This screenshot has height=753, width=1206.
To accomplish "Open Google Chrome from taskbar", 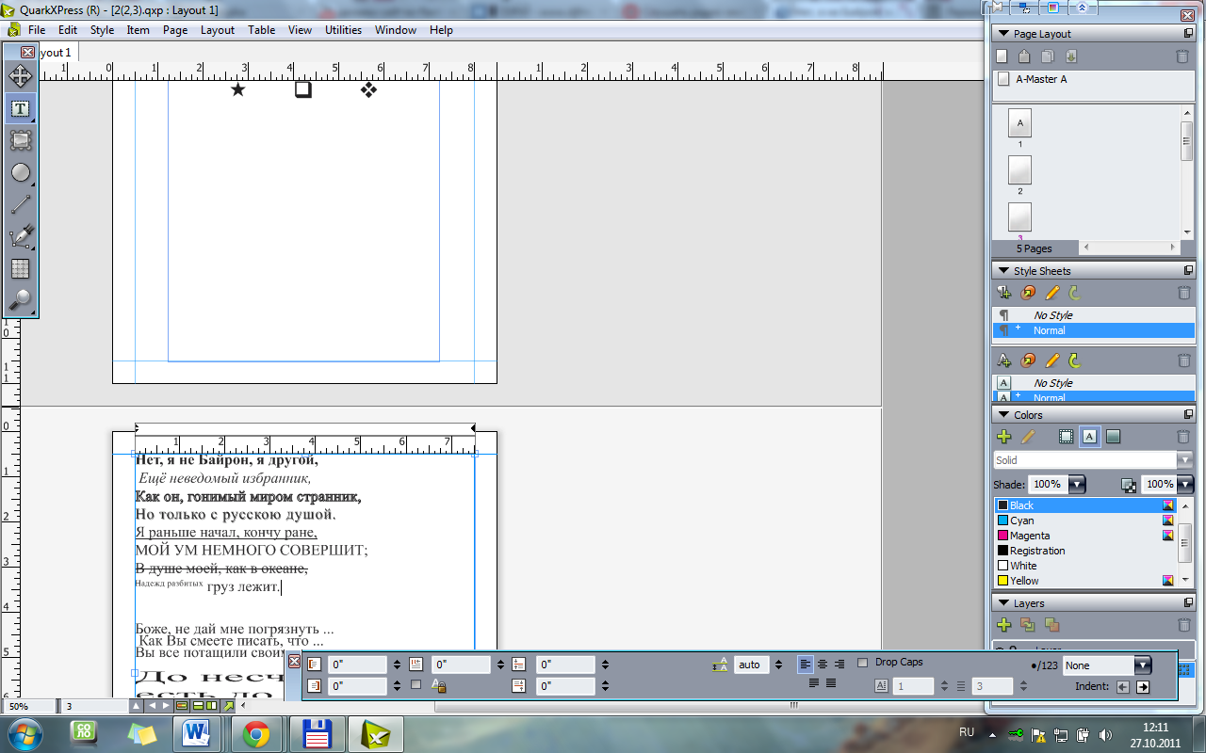I will click(x=256, y=732).
